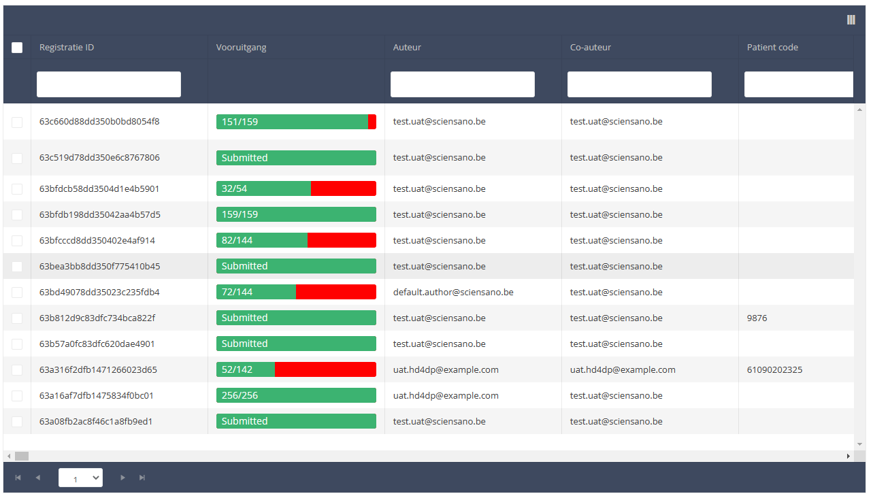Click author default.author@sciensano.be cell
Viewport: 873px width, 498px height.
coord(453,293)
